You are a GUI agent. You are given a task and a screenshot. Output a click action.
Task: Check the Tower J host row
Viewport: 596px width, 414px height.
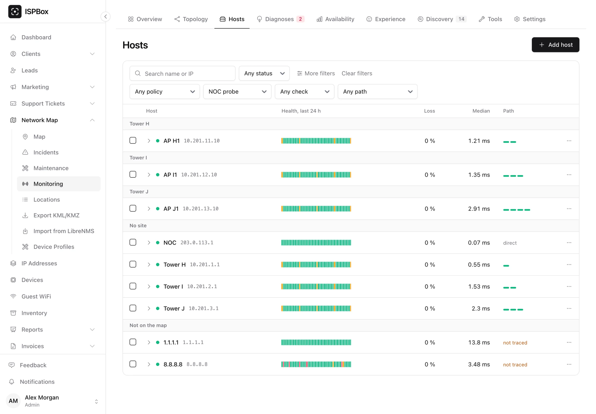pos(133,308)
